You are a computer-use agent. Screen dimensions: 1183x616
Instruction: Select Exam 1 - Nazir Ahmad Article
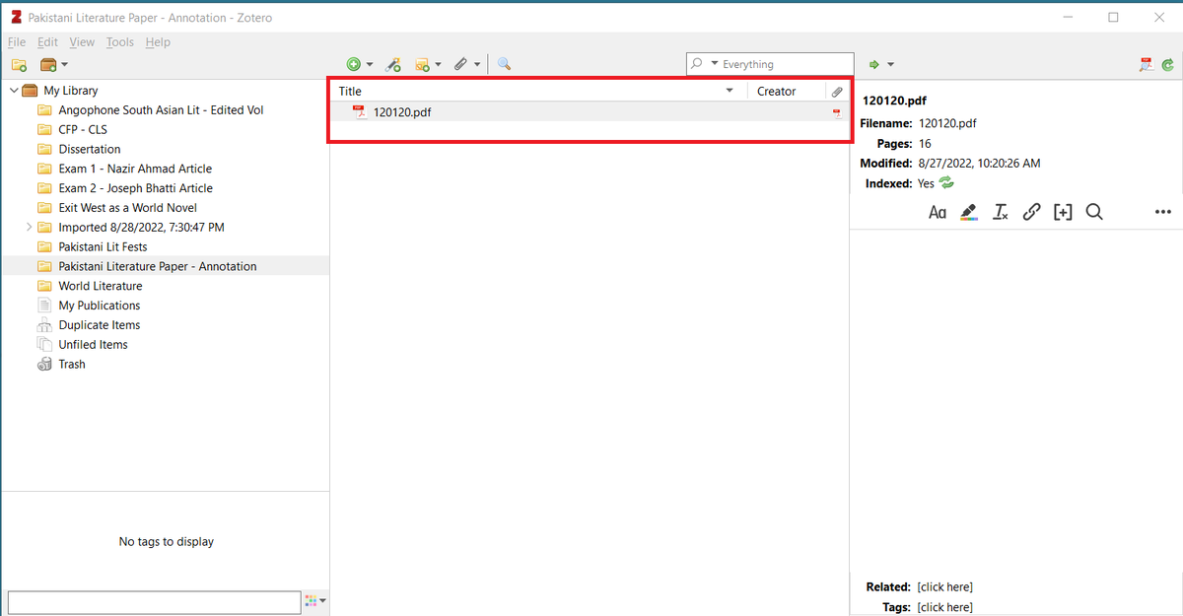click(x=135, y=170)
